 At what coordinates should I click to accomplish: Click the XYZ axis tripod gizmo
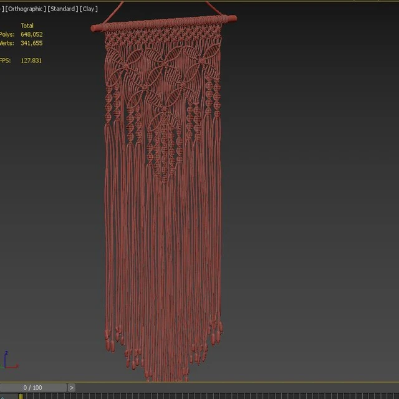click(9, 360)
